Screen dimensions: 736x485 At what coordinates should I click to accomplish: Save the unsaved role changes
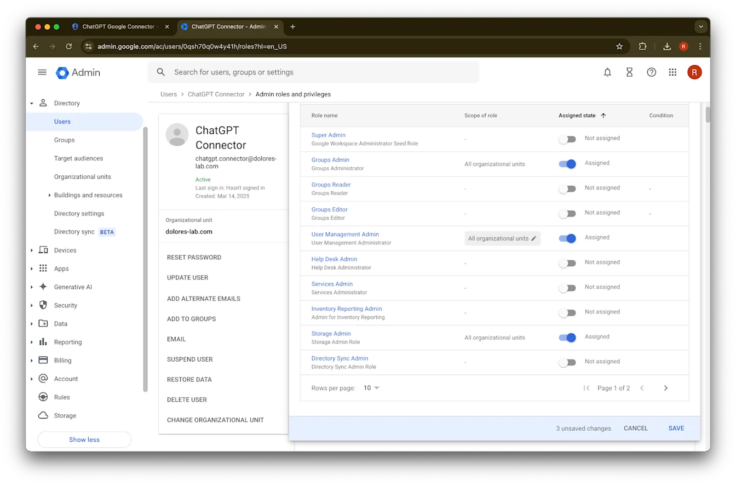pyautogui.click(x=676, y=429)
